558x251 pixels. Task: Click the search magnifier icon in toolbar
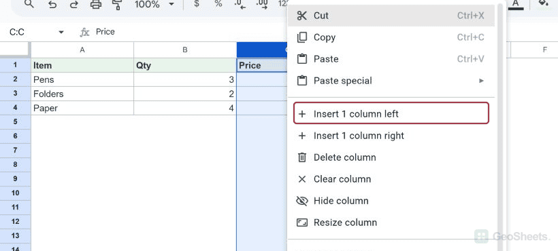click(x=29, y=4)
